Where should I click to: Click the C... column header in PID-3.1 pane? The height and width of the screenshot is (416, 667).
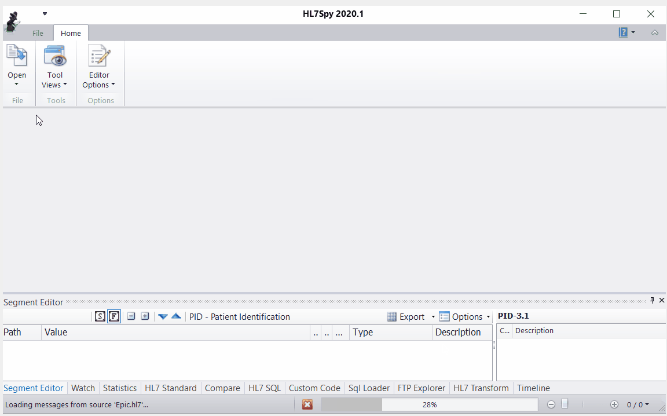tap(504, 331)
